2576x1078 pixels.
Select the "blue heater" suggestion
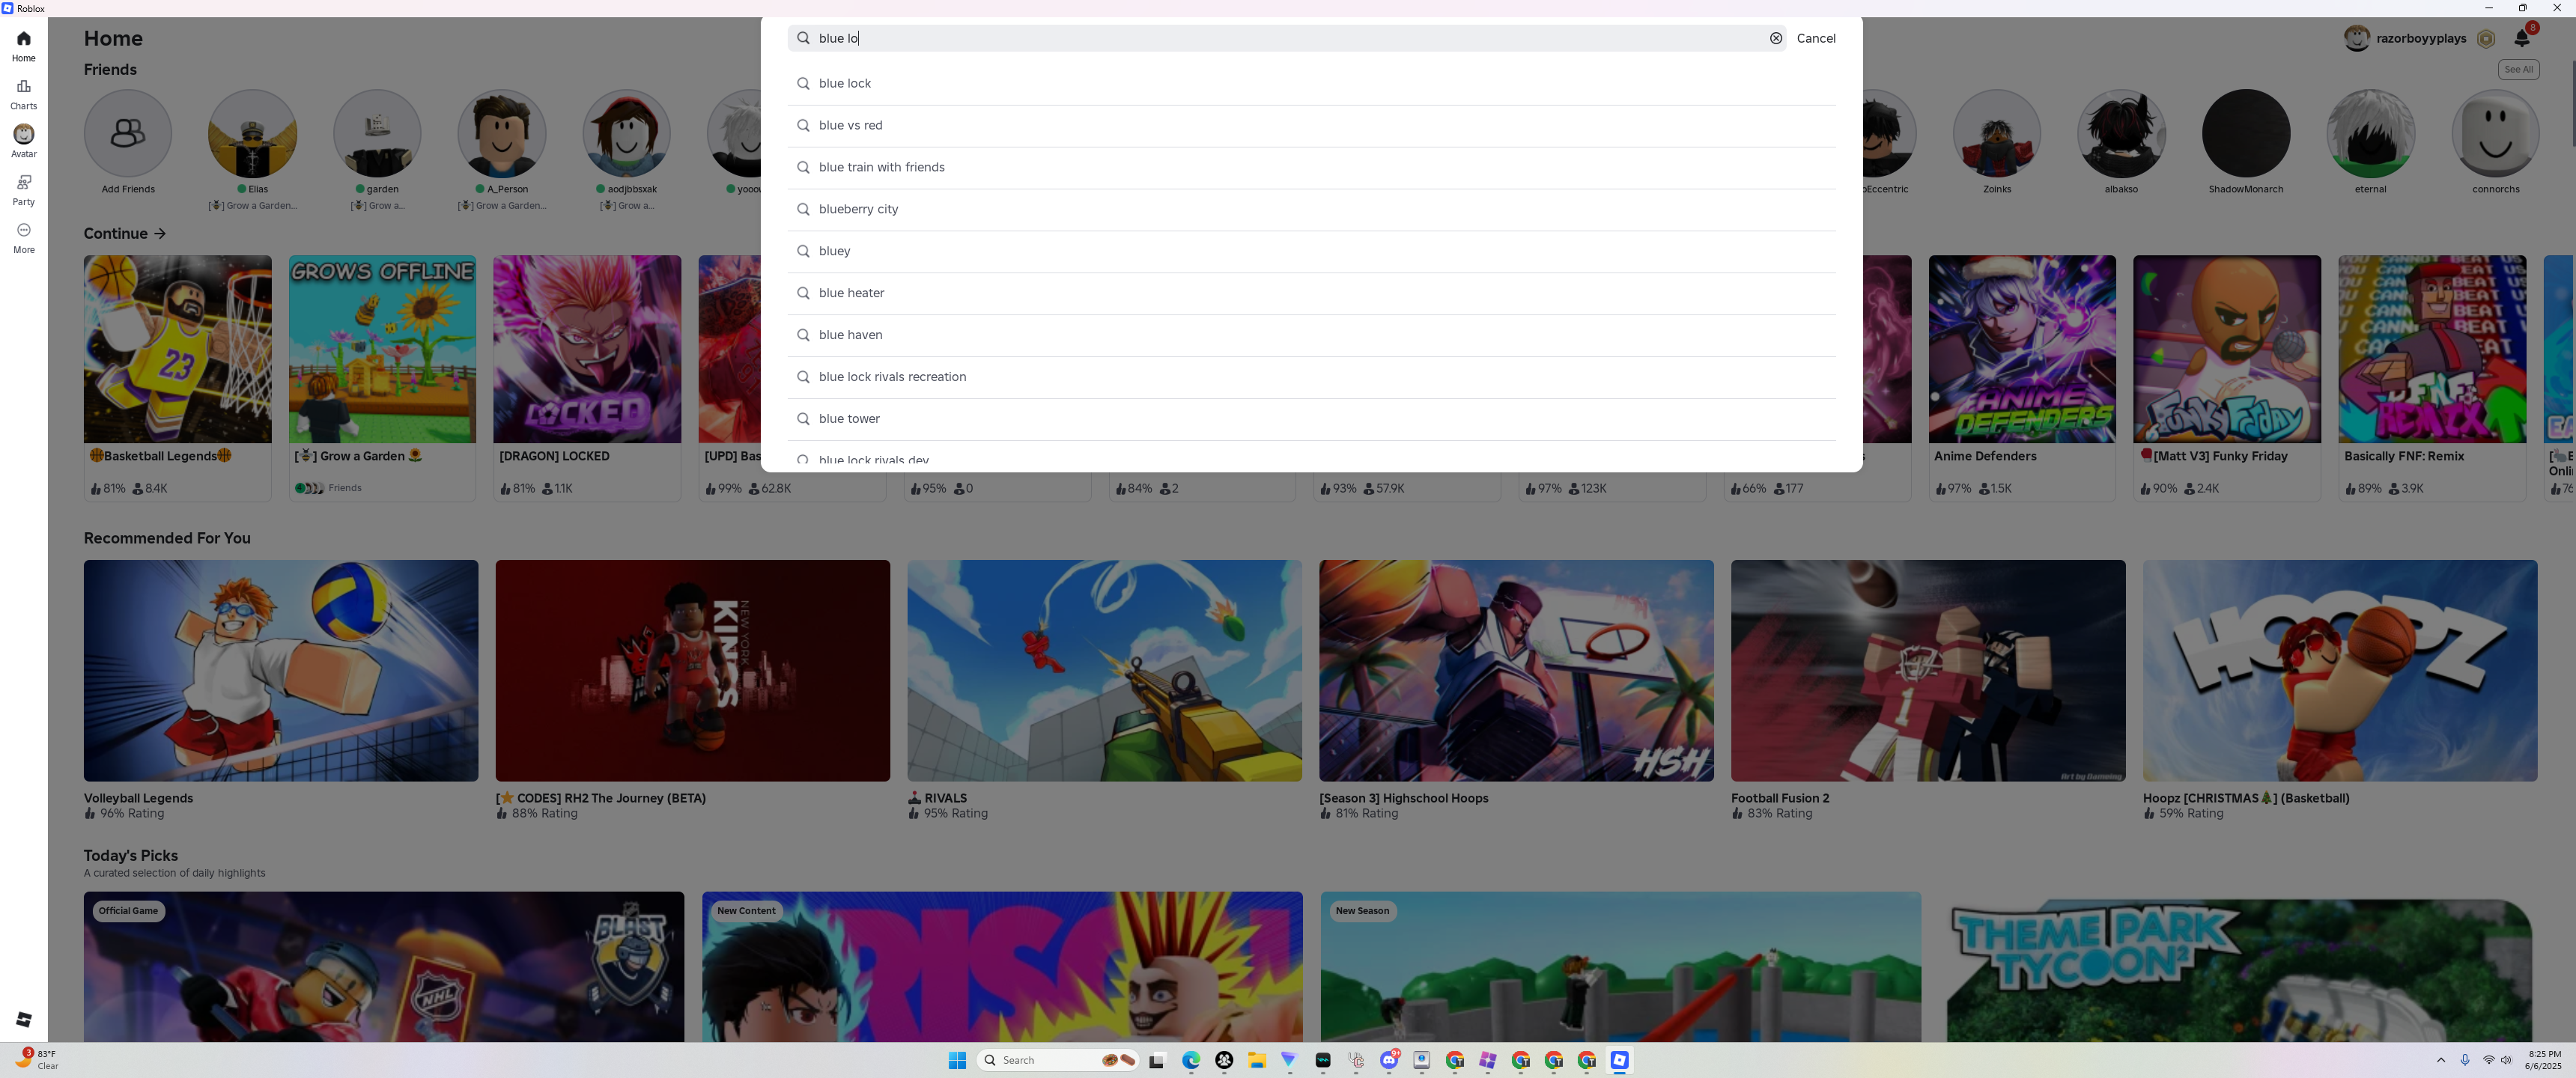1312,293
